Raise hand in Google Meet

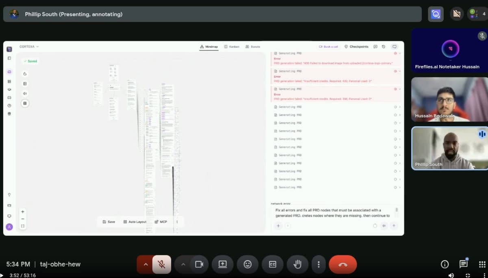(x=297, y=264)
